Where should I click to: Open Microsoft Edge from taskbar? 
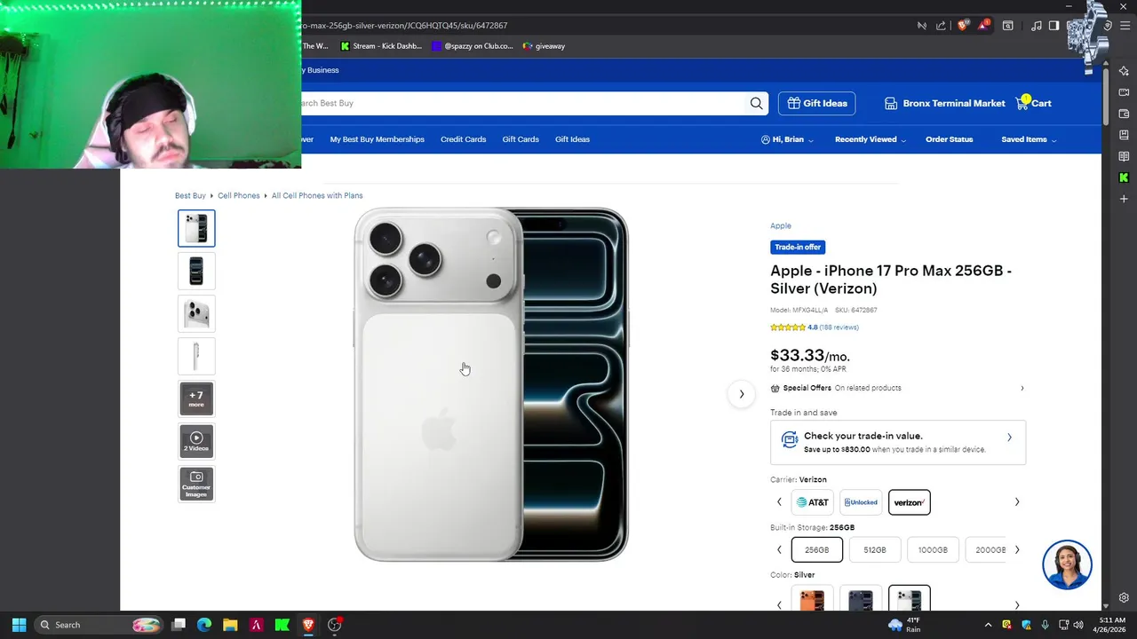pos(204,625)
